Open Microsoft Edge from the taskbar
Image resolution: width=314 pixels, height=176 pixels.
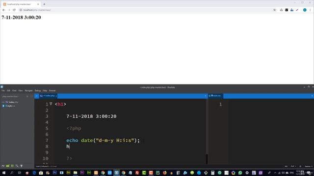(x=34, y=173)
